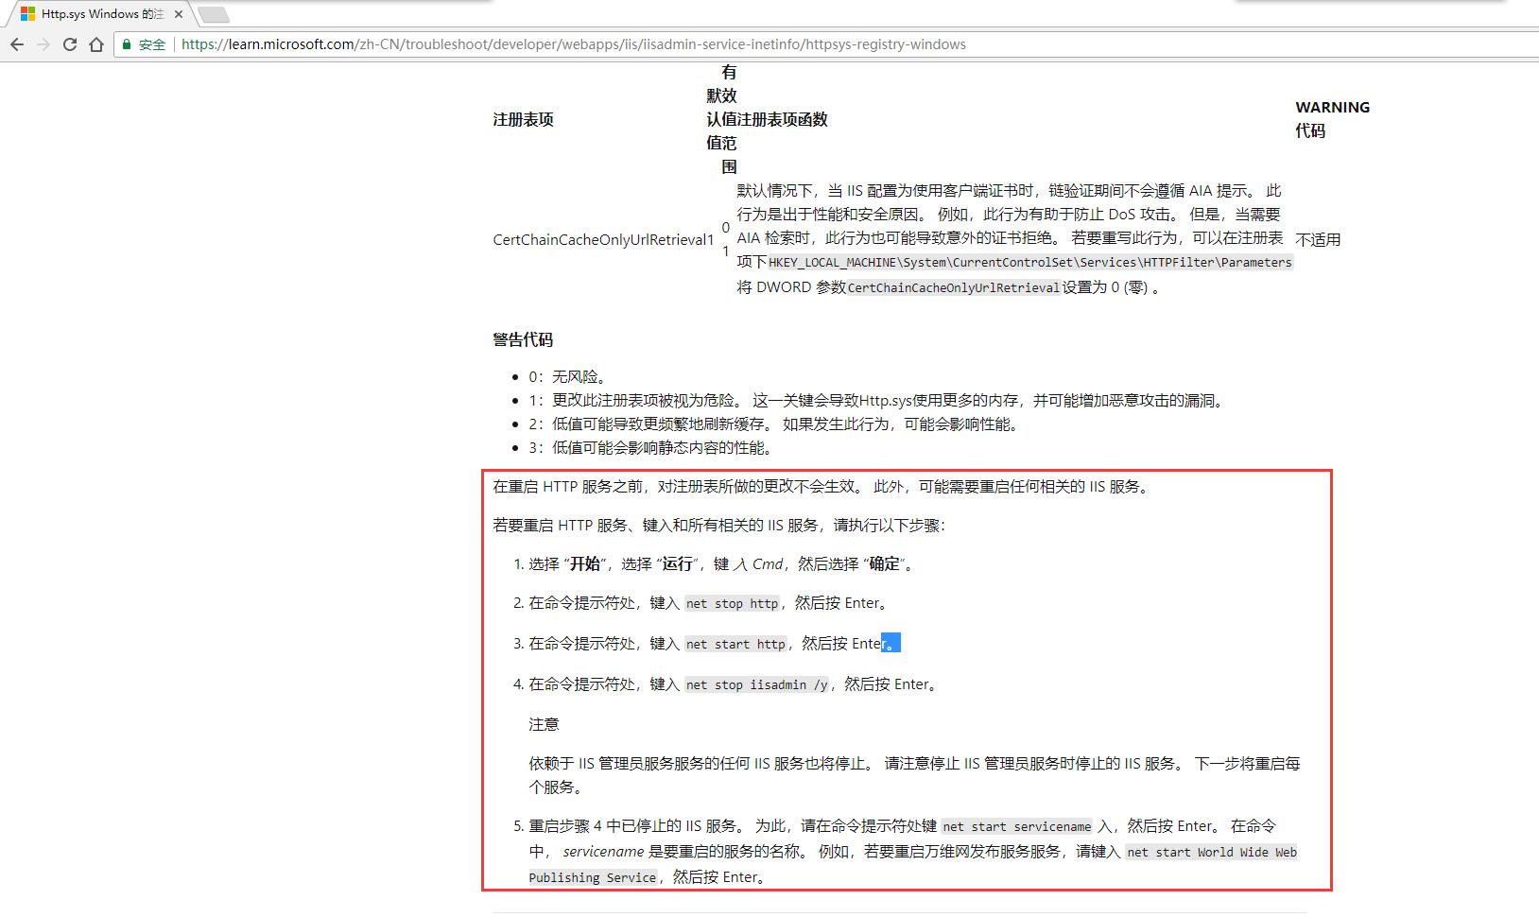Click the HKEY_LOCAL_MACHINE registry path code

point(1029,262)
